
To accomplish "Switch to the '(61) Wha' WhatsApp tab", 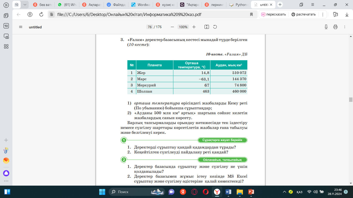I will [x=67, y=5].
